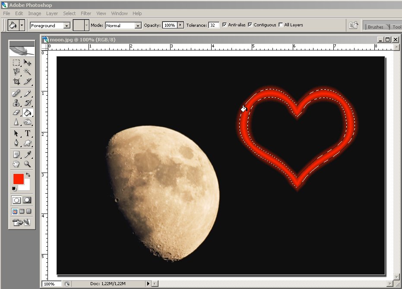Open the Foreground fill source dropdown
The image size is (402, 289).
tap(66, 25)
